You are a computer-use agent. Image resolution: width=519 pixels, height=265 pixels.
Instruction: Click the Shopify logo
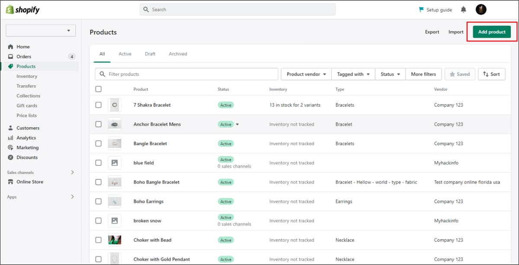pyautogui.click(x=22, y=10)
